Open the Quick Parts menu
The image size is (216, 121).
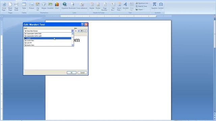click(x=119, y=7)
